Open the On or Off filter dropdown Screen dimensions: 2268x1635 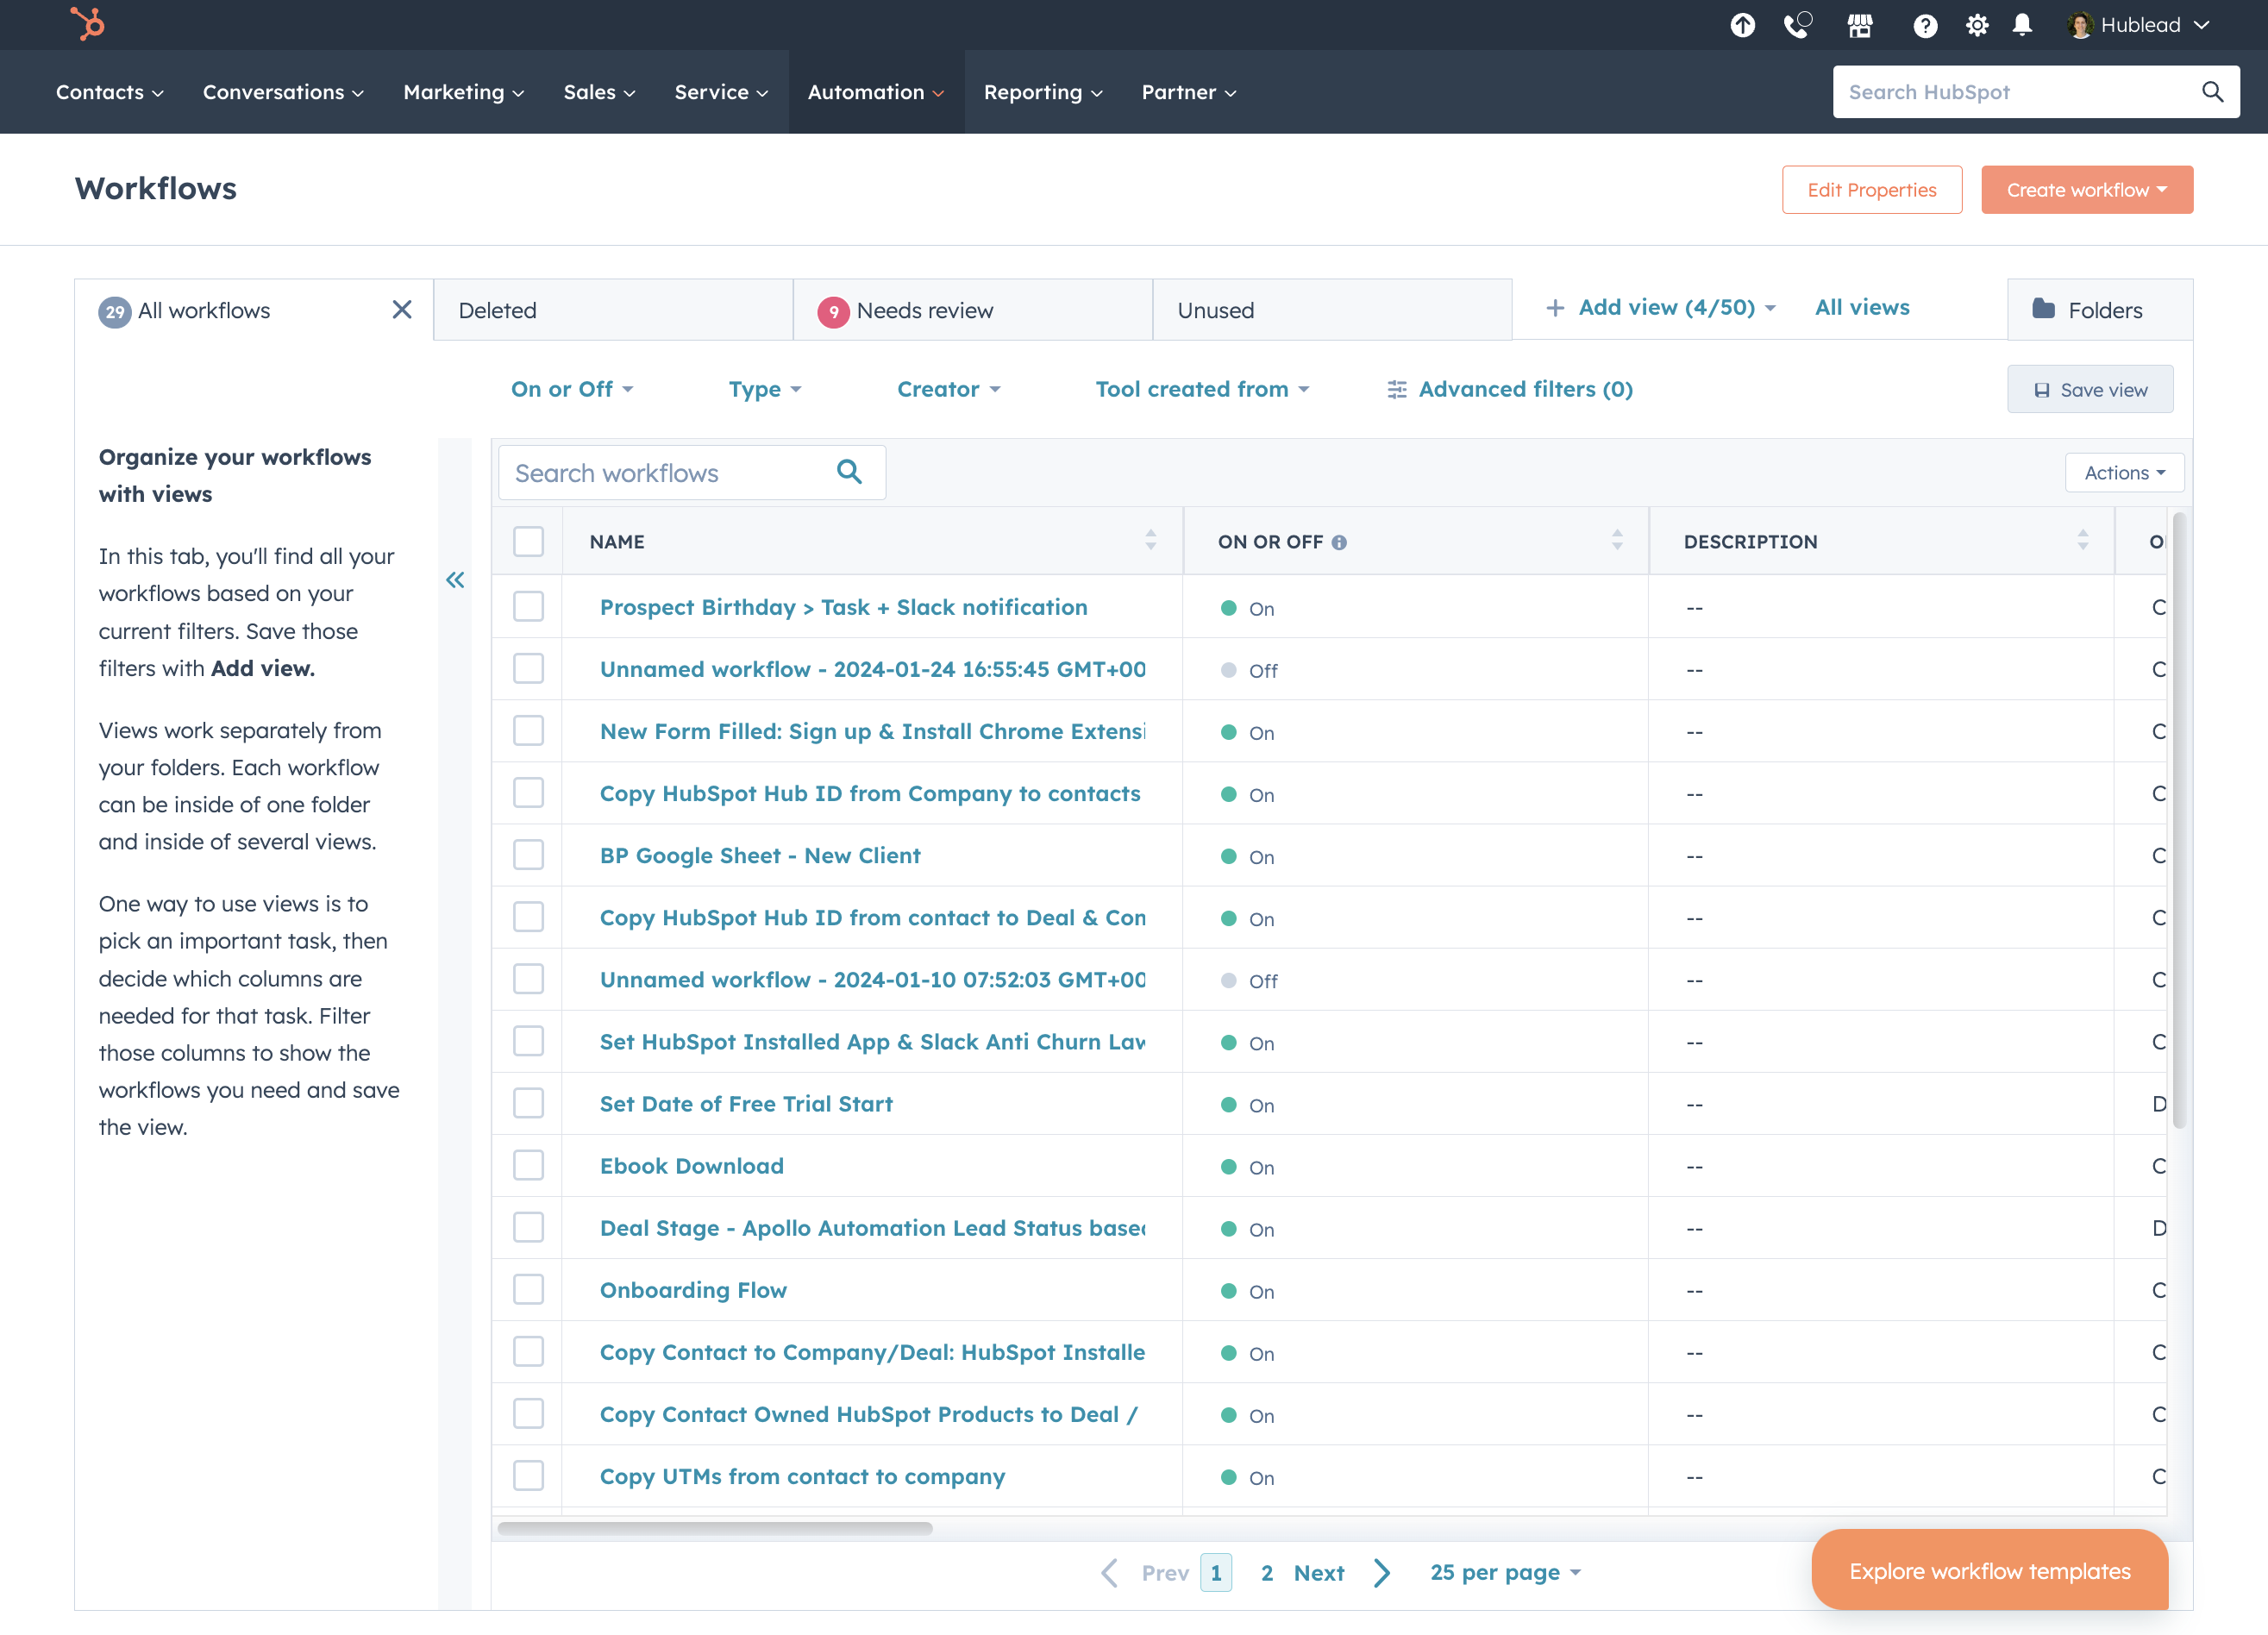[572, 389]
